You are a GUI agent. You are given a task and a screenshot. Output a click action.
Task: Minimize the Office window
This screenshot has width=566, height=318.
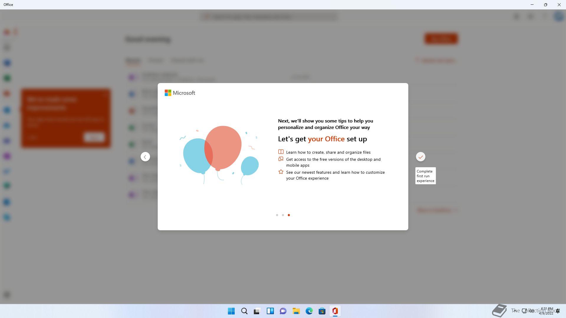(x=532, y=5)
